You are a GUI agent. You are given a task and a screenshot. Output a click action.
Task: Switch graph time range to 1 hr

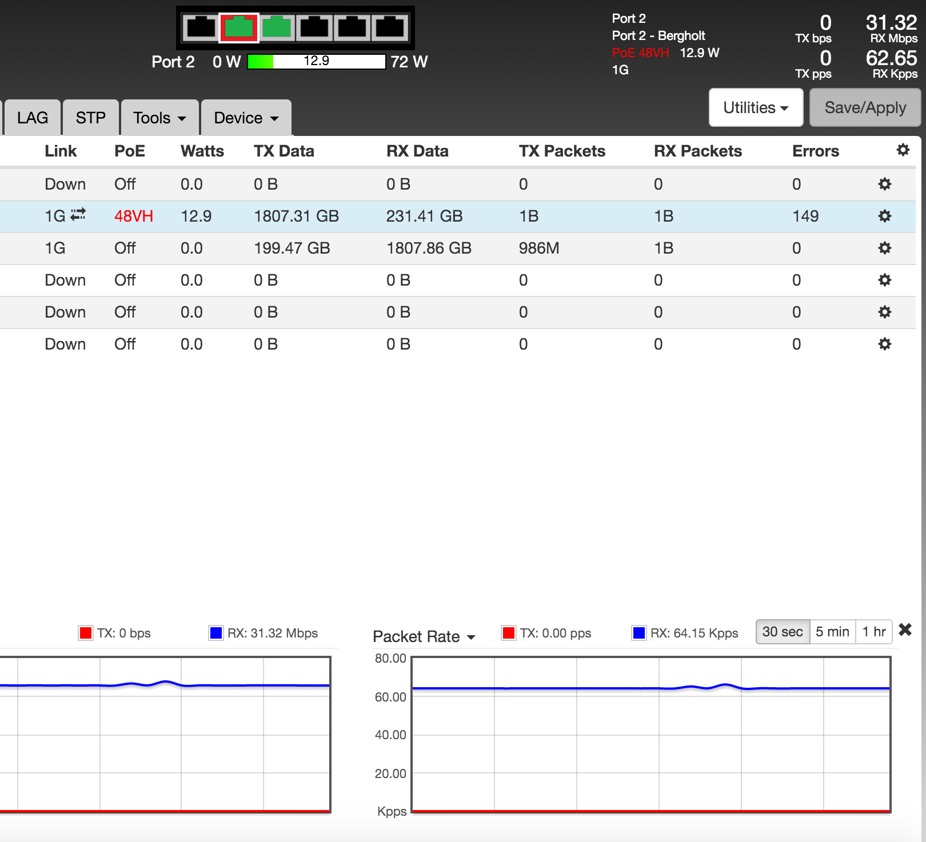pos(873,632)
